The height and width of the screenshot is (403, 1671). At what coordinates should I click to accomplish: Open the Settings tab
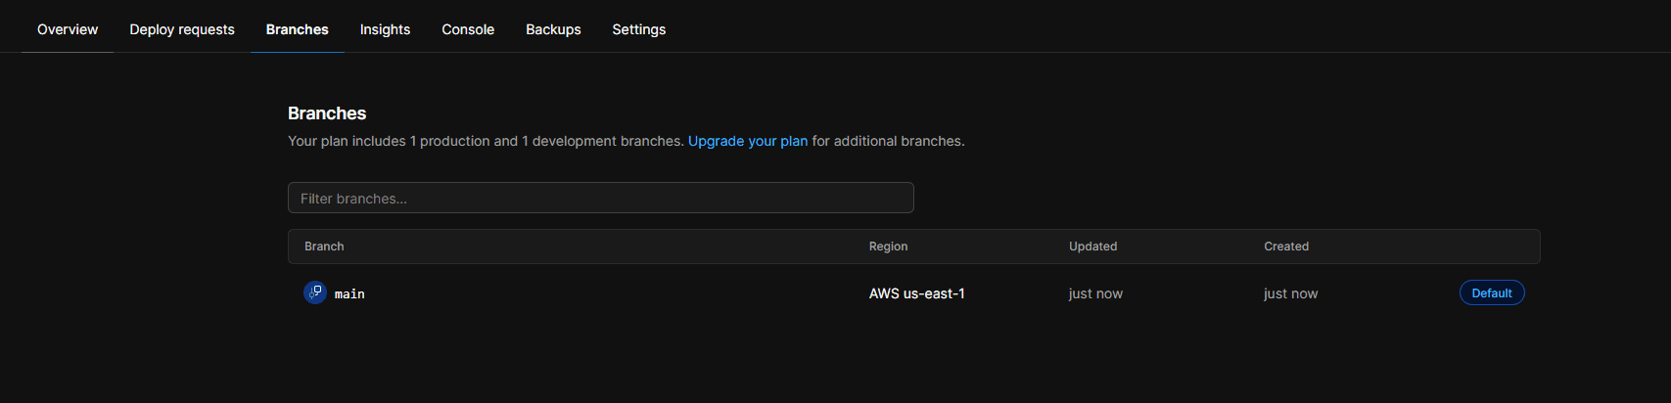tap(639, 29)
